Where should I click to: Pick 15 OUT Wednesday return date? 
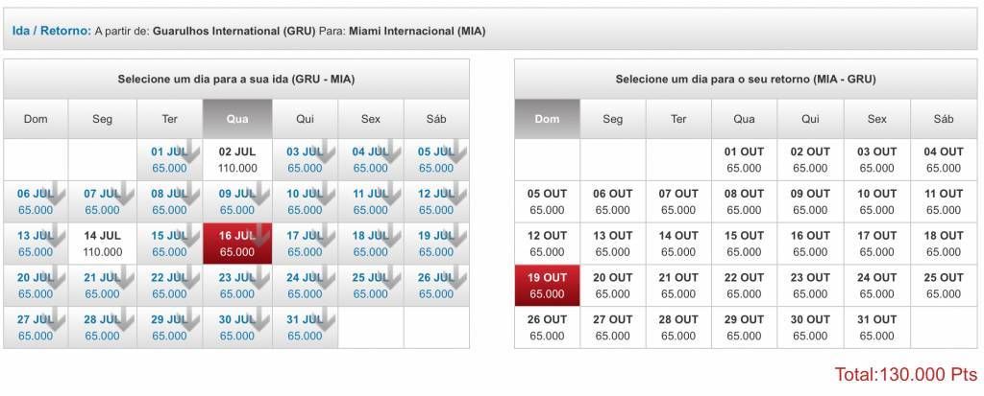(x=745, y=244)
